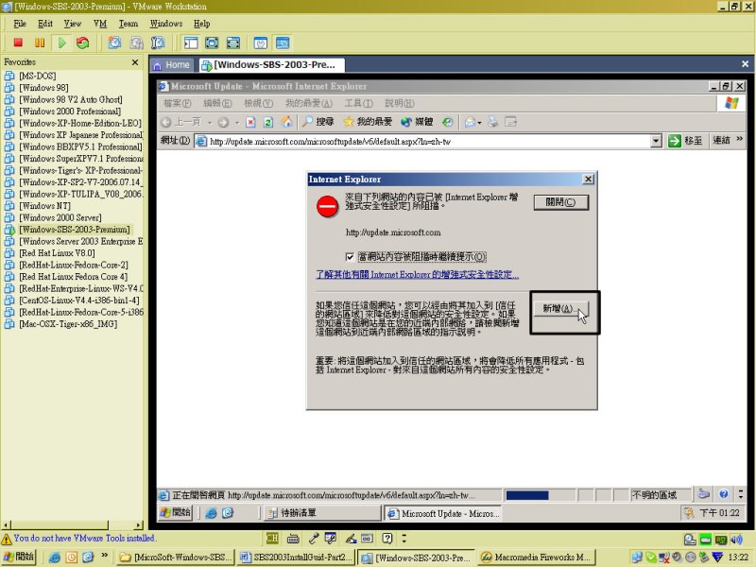756x567 pixels.
Task: Suspend the VM with the pause icon
Action: click(x=40, y=43)
